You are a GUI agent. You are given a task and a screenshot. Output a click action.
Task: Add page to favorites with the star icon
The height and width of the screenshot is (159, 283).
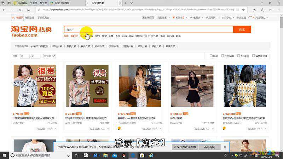243,10
